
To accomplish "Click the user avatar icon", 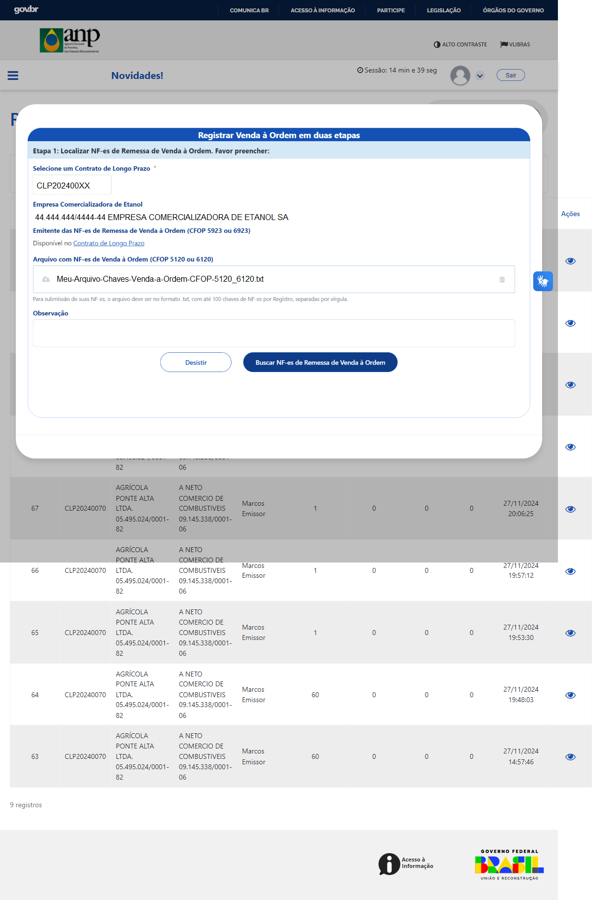I will pos(460,75).
